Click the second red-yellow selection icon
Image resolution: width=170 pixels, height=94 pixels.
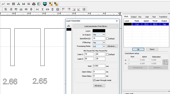pyautogui.click(x=56, y=4)
